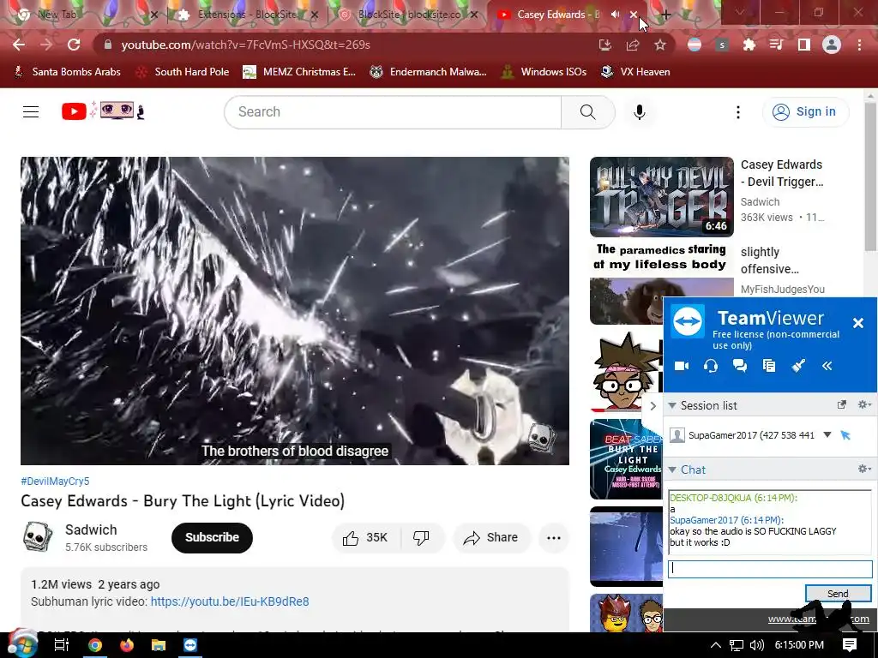
Task: Open MEMZ Christmas bookmark
Action: pos(299,72)
